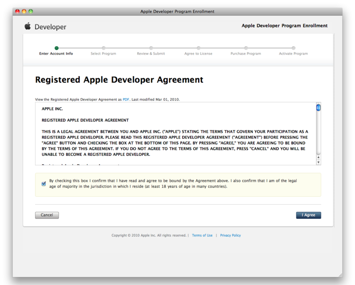Screen dimensions: 355x285
Task: Select the Review & Submit step
Action: (x=151, y=54)
